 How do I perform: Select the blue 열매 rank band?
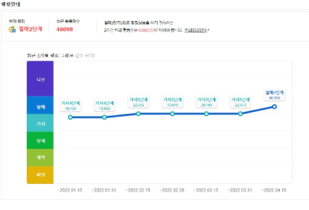click(x=40, y=106)
